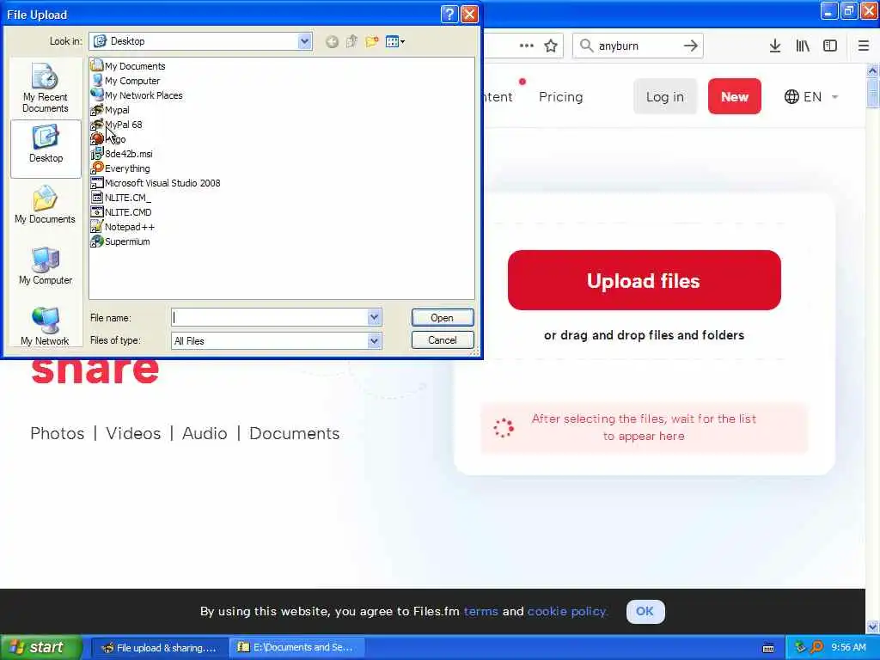The height and width of the screenshot is (660, 880).
Task: Click the taskbar keyboard icon
Action: coord(768,648)
